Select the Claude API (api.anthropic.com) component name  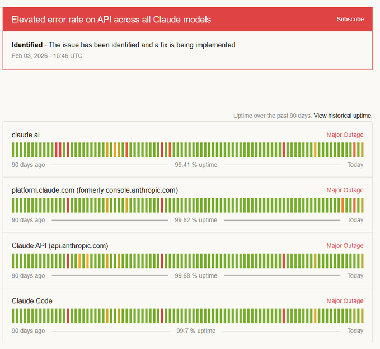click(x=60, y=246)
